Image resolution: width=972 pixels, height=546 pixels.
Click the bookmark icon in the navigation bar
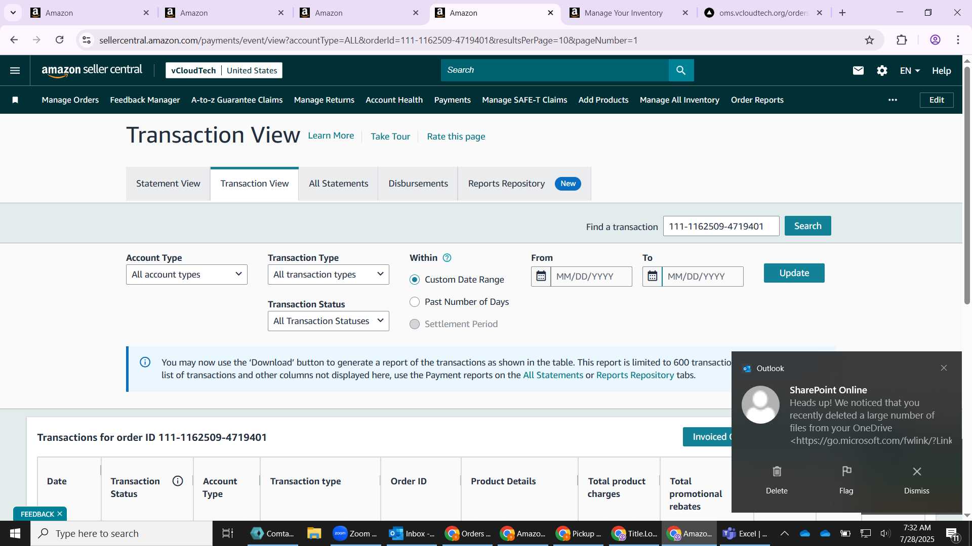(15, 100)
